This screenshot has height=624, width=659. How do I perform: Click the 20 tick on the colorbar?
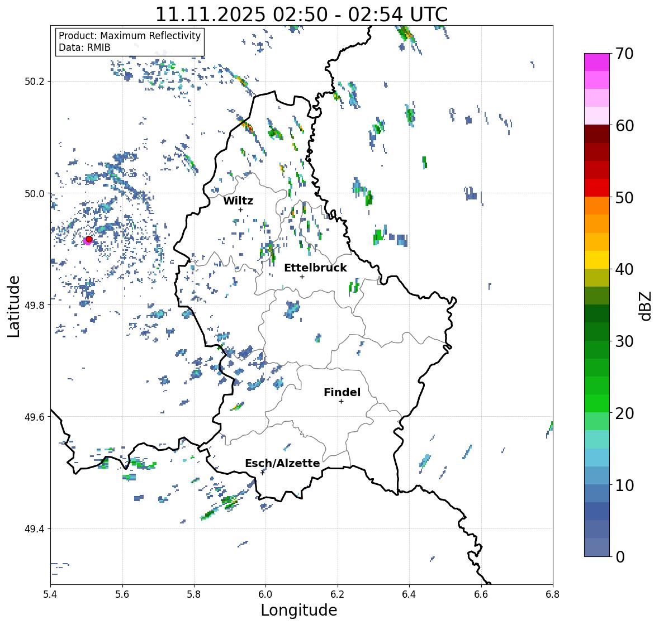coord(624,413)
